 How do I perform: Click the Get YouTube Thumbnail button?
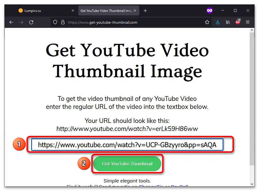click(127, 164)
